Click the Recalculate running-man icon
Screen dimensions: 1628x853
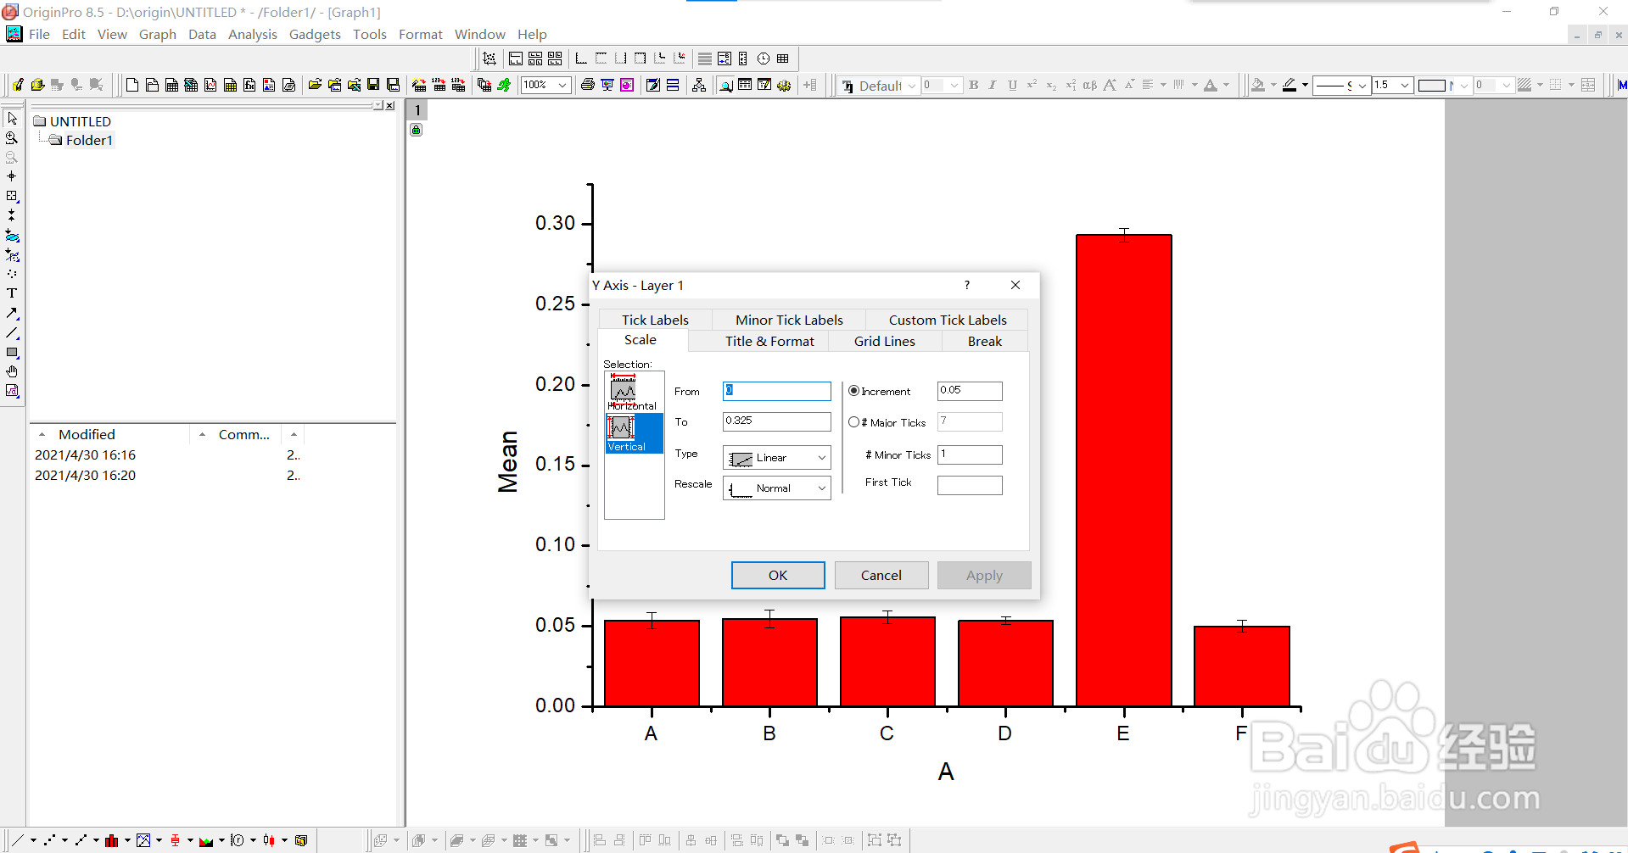(x=504, y=85)
